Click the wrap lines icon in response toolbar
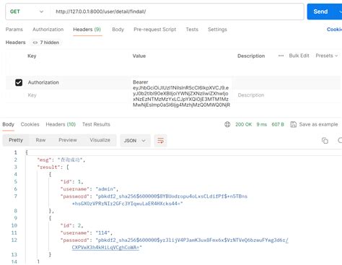 pyautogui.click(x=160, y=141)
